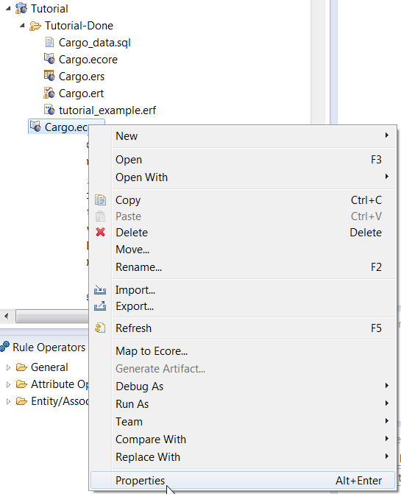Select tutorial_example.erf in the tree
The image size is (401, 494).
[107, 110]
